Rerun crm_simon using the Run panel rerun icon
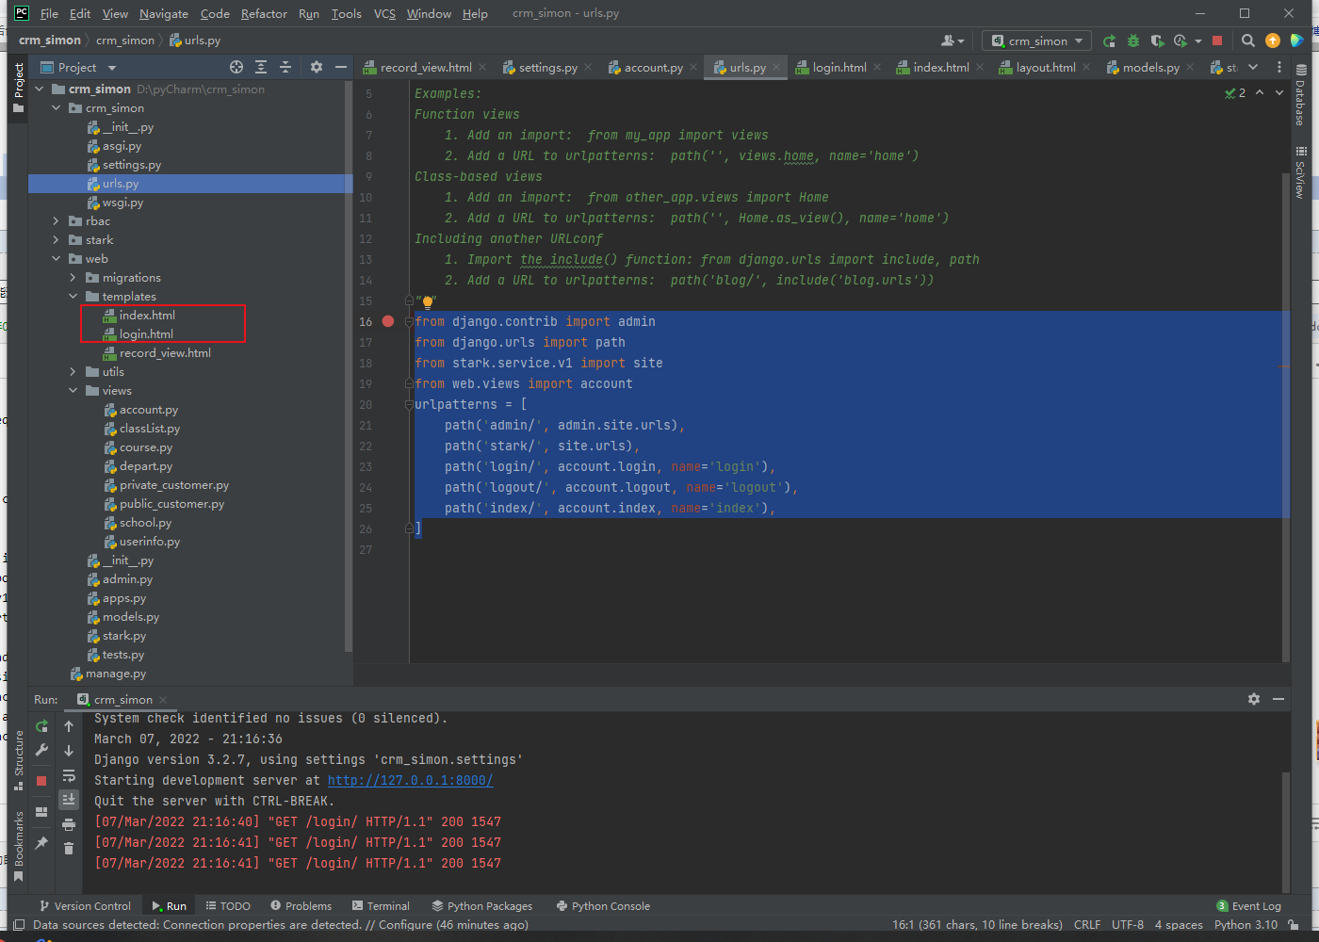Image resolution: width=1319 pixels, height=942 pixels. coord(41,726)
